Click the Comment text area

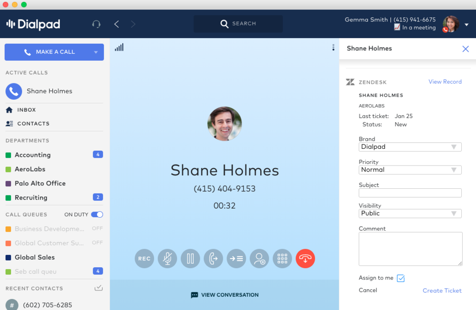[x=410, y=249]
